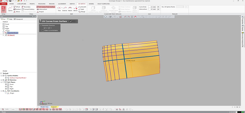The height and width of the screenshot is (113, 245).
Task: Expand the 3D Sketches tree node
Action: (x=1, y=80)
